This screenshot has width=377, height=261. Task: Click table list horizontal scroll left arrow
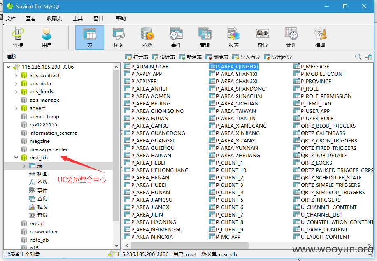[127, 246]
